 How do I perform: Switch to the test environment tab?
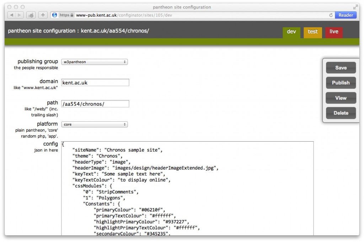click(313, 32)
